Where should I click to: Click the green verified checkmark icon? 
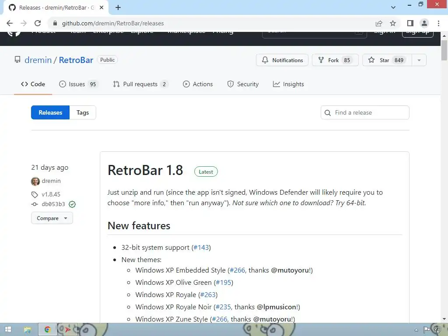[72, 204]
